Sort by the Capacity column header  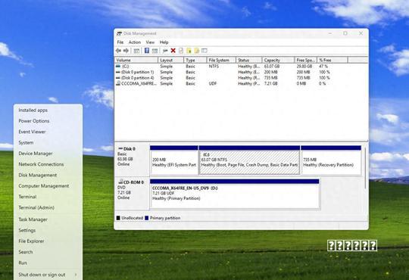tap(279, 61)
